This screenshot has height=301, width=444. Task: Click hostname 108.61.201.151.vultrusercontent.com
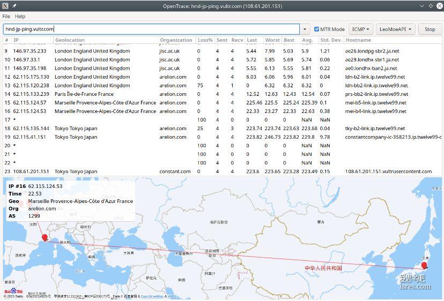tap(388, 171)
